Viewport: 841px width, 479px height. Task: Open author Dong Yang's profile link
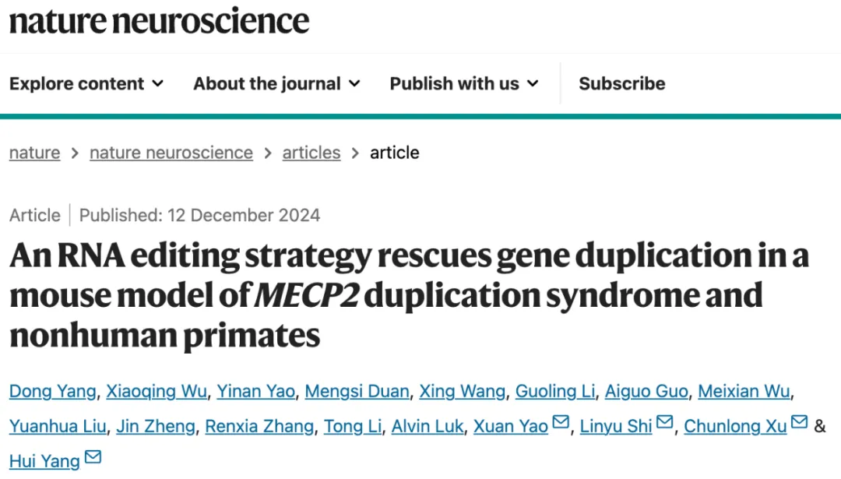point(53,391)
